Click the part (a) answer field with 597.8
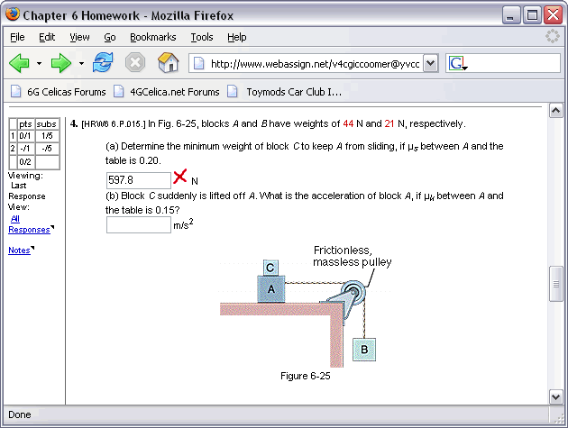The image size is (568, 428). point(138,180)
